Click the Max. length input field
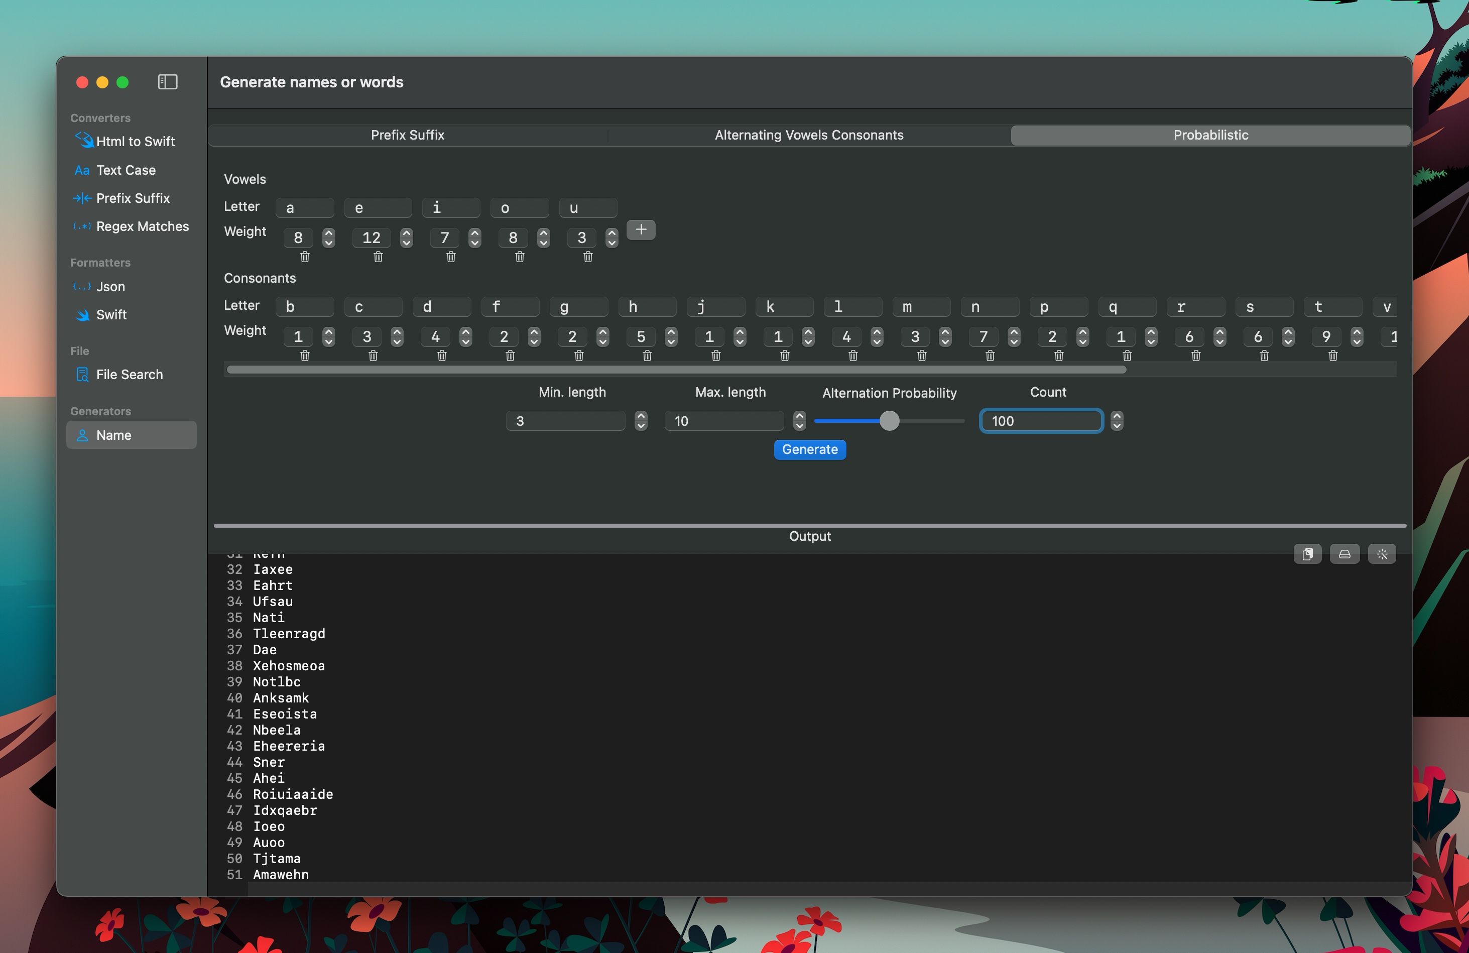Image resolution: width=1469 pixels, height=953 pixels. click(724, 421)
